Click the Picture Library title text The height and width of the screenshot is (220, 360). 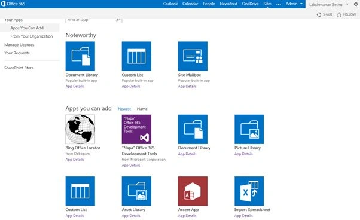click(248, 148)
